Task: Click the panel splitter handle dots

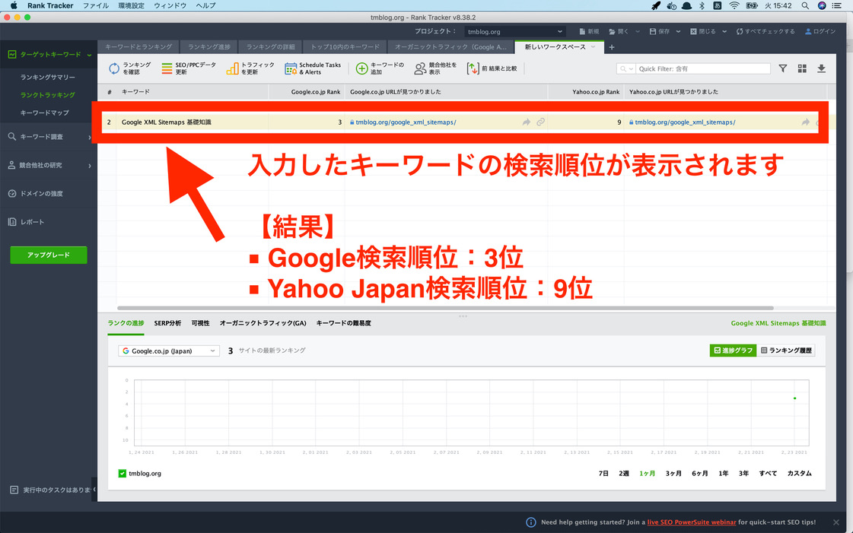Action: pos(463,316)
